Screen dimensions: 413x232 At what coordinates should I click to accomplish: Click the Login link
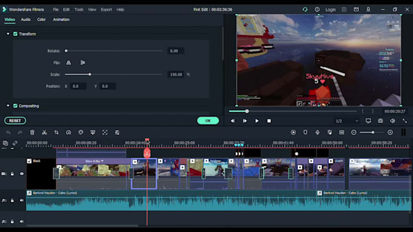330,10
